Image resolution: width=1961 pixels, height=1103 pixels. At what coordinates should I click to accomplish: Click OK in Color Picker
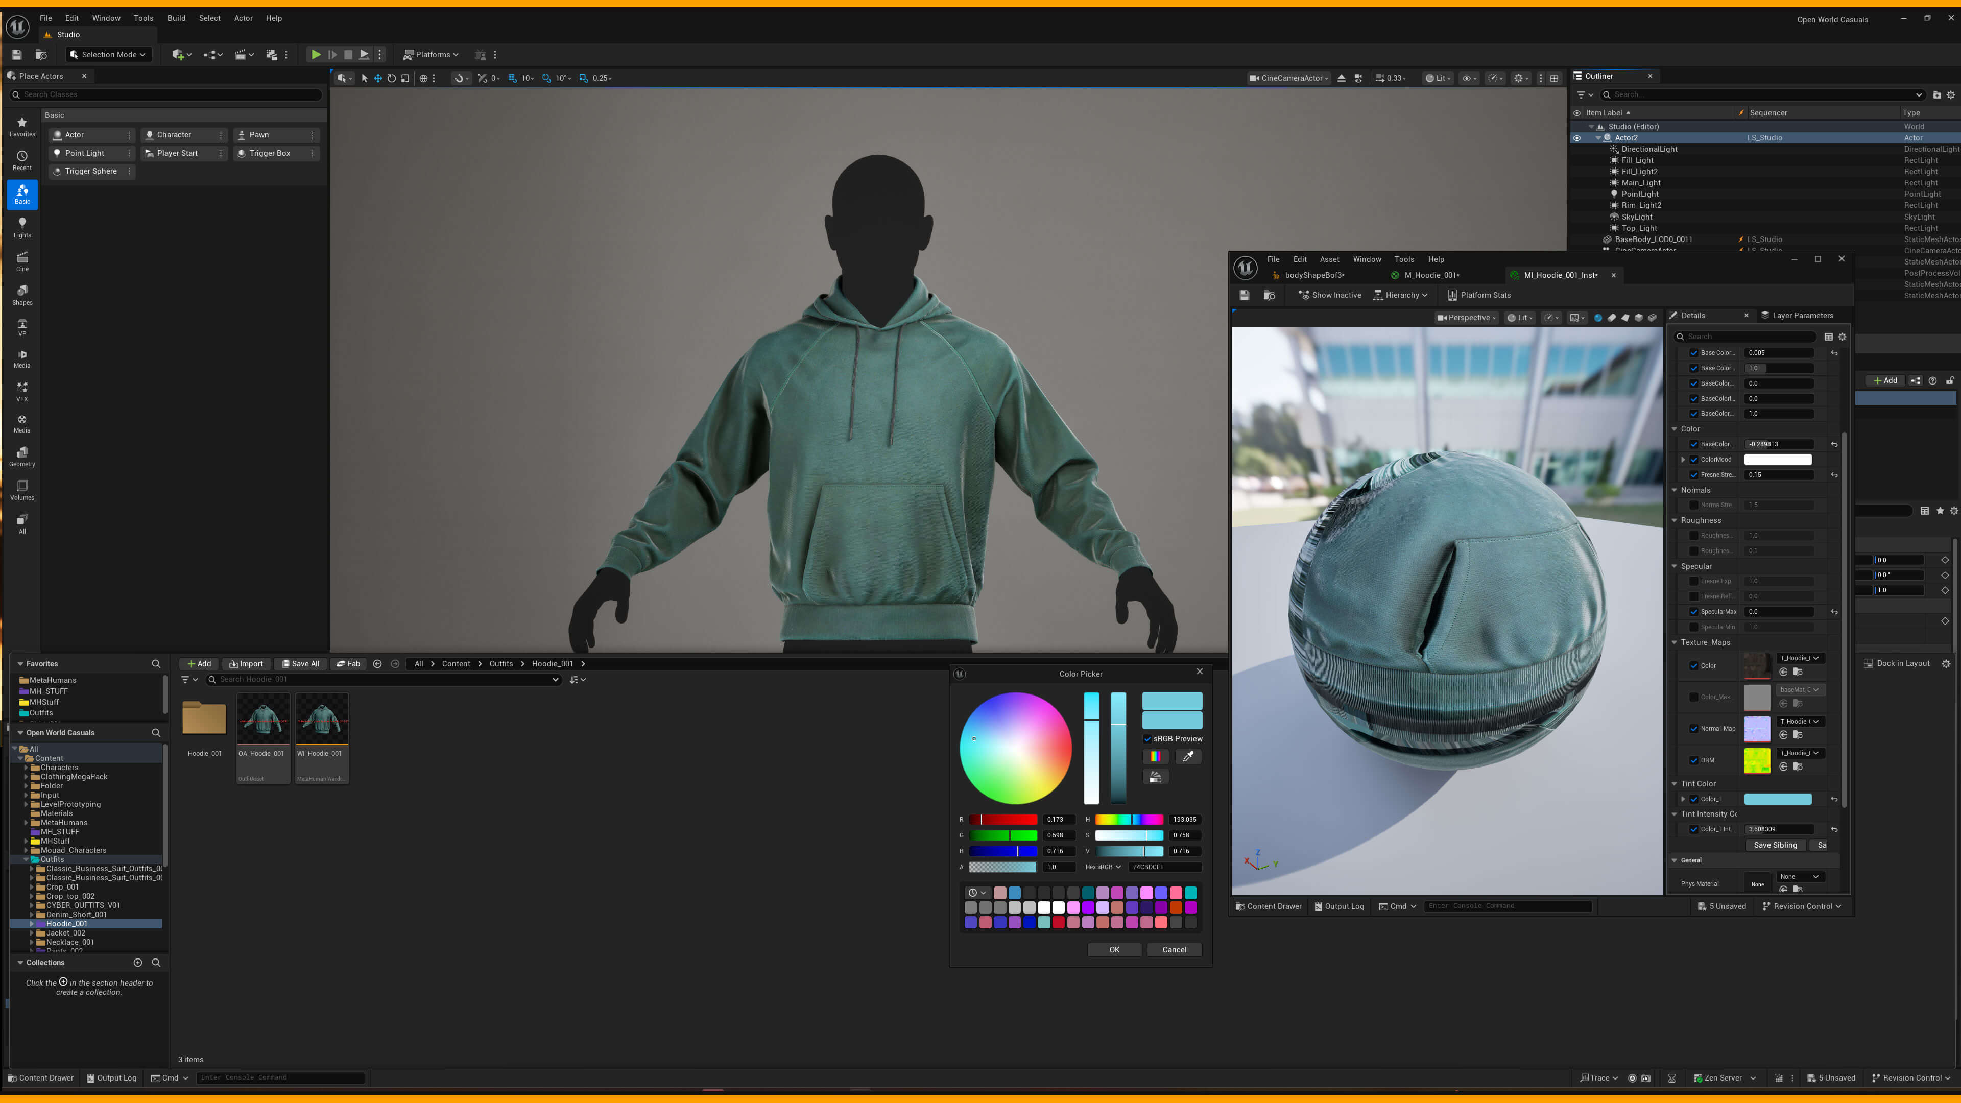click(1114, 950)
